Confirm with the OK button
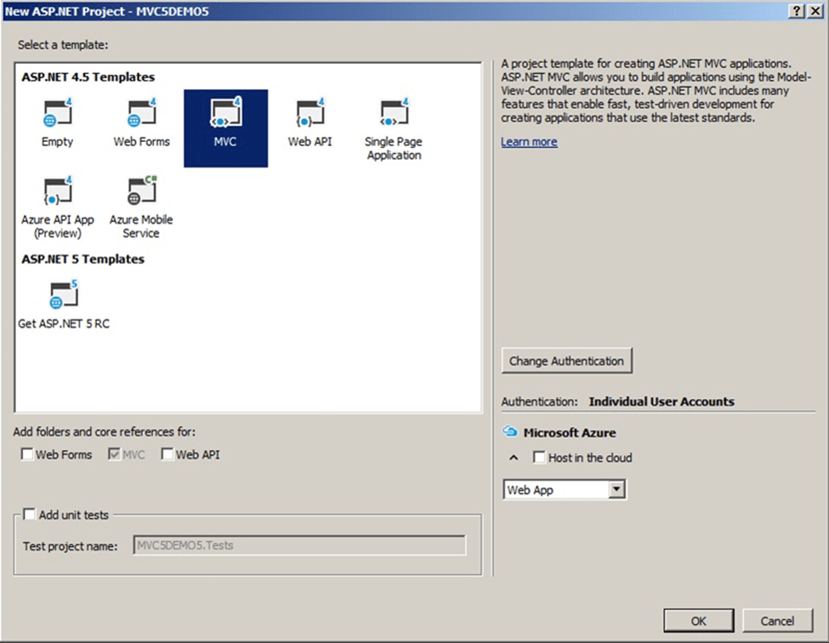The image size is (829, 643). pyautogui.click(x=698, y=621)
